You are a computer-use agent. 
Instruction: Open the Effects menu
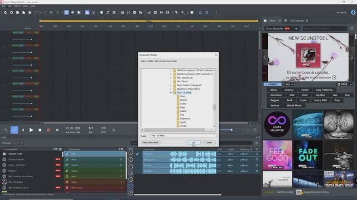(x=17, y=6)
